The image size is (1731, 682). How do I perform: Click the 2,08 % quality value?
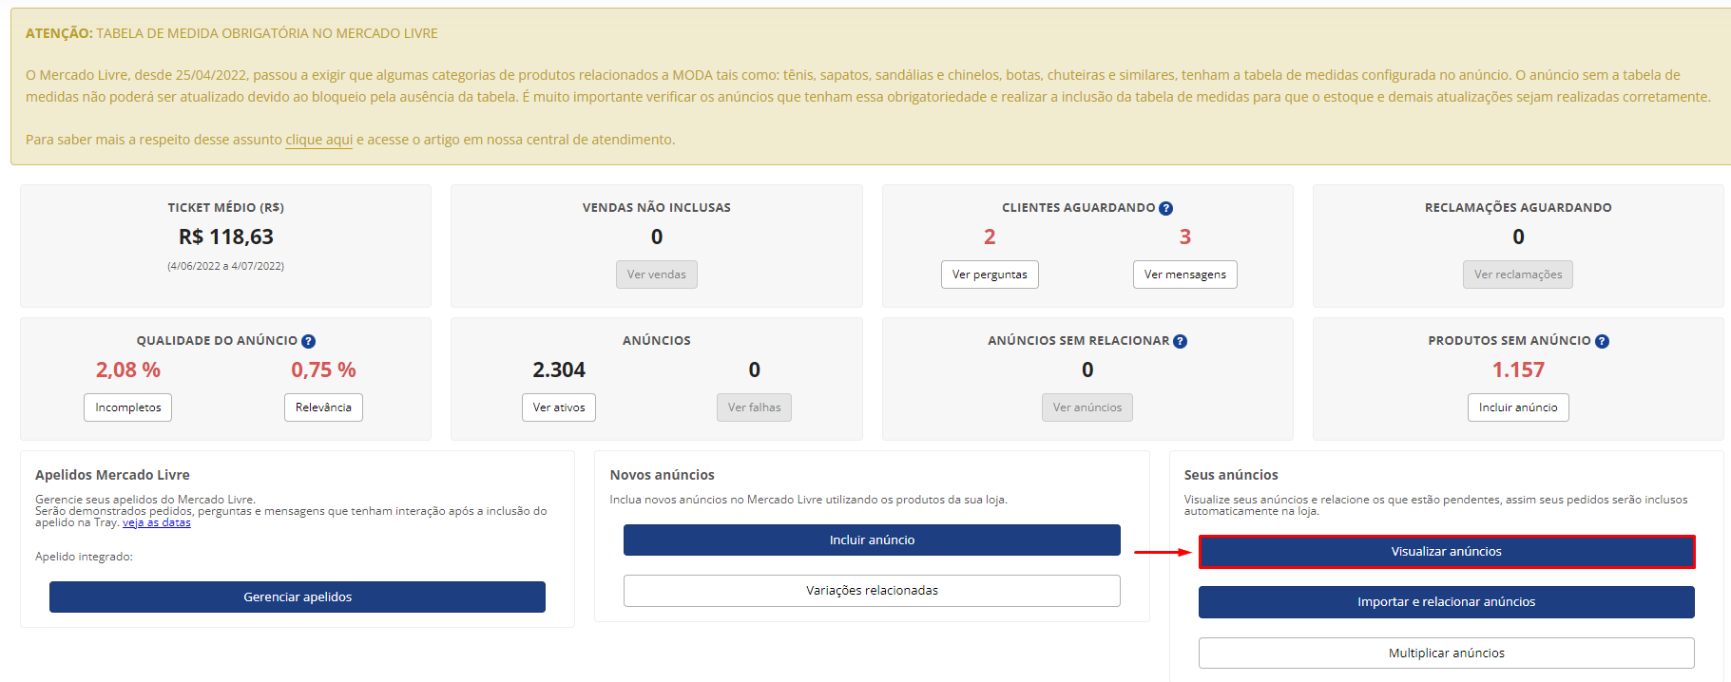coord(127,369)
